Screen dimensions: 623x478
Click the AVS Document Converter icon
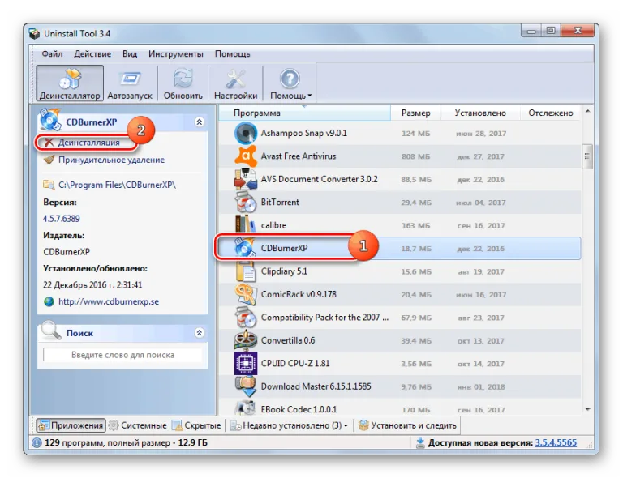click(x=246, y=179)
